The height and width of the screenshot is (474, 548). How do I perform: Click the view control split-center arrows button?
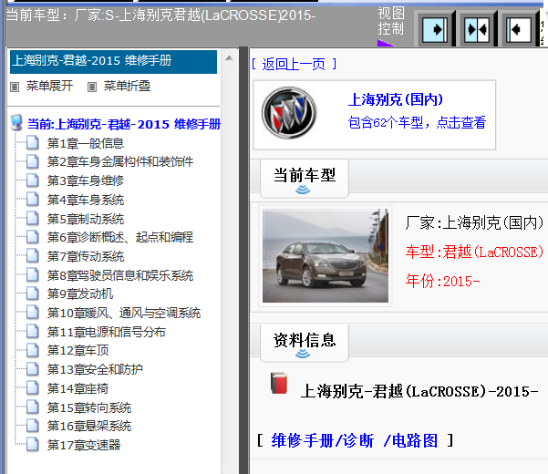(x=477, y=30)
